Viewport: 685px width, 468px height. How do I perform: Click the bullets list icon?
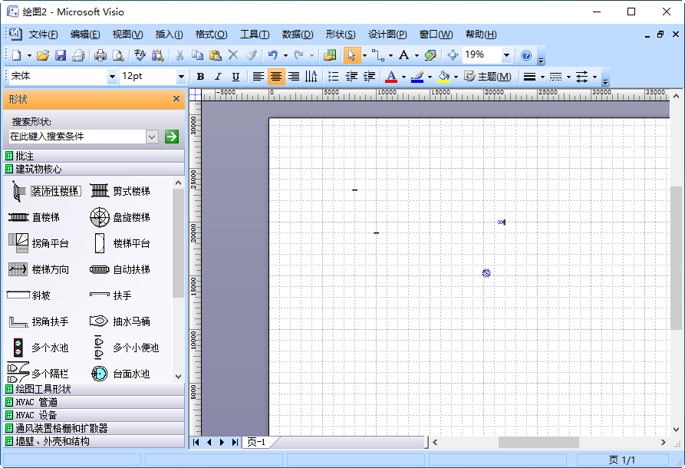pos(334,77)
